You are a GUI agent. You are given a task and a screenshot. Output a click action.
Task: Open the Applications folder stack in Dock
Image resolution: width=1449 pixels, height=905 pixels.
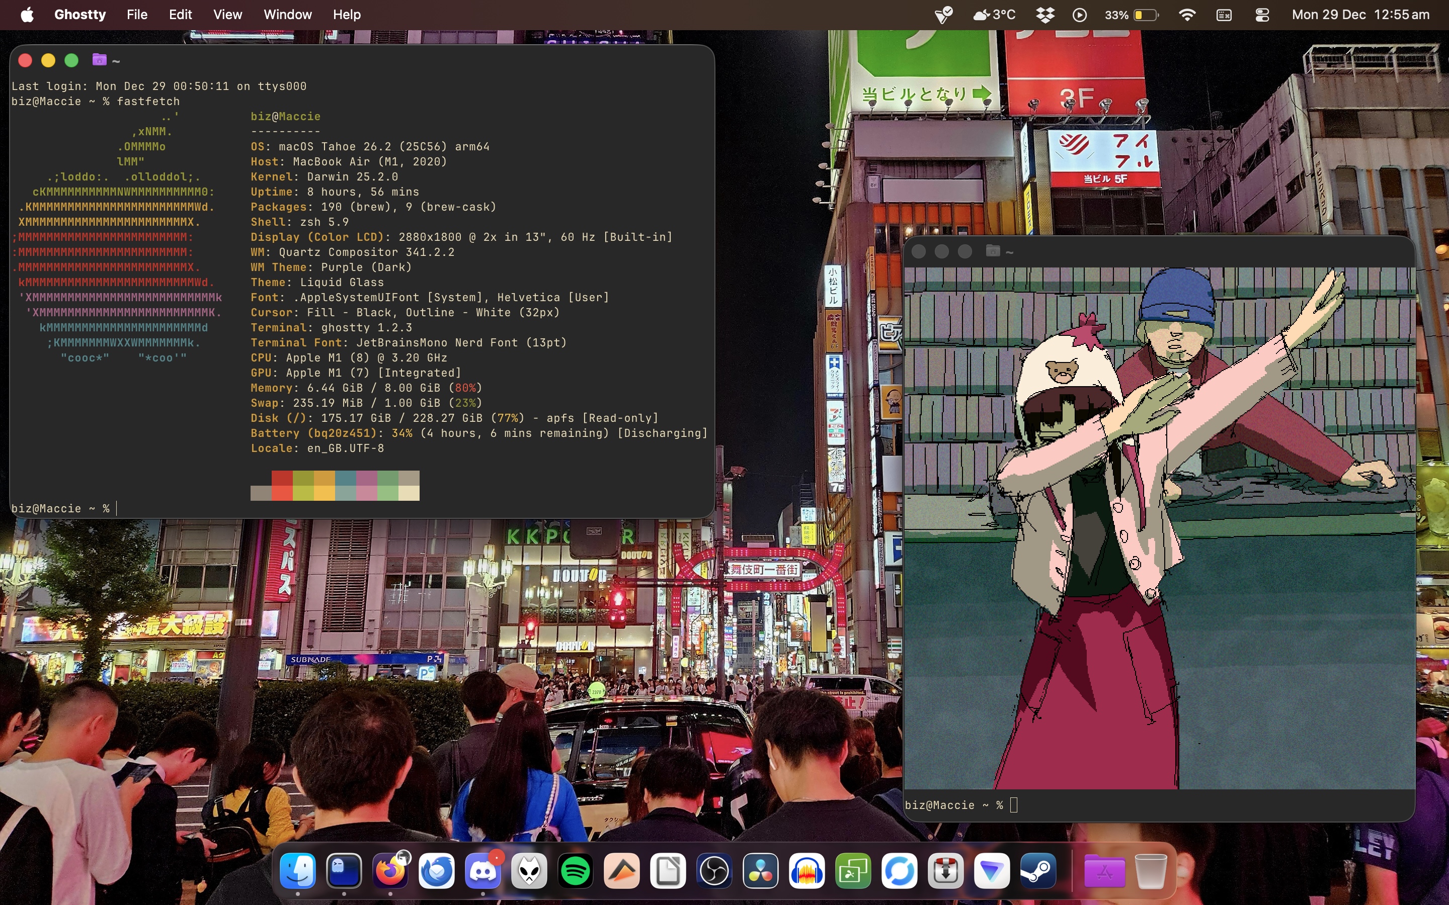click(1104, 871)
